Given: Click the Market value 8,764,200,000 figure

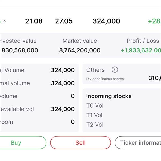Looking at the screenshot, I should pos(80,50).
